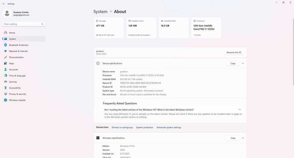Viewport: 294px width, 158px height.
Task: Click the Network & internet wifi icon
Action: (x=6, y=51)
